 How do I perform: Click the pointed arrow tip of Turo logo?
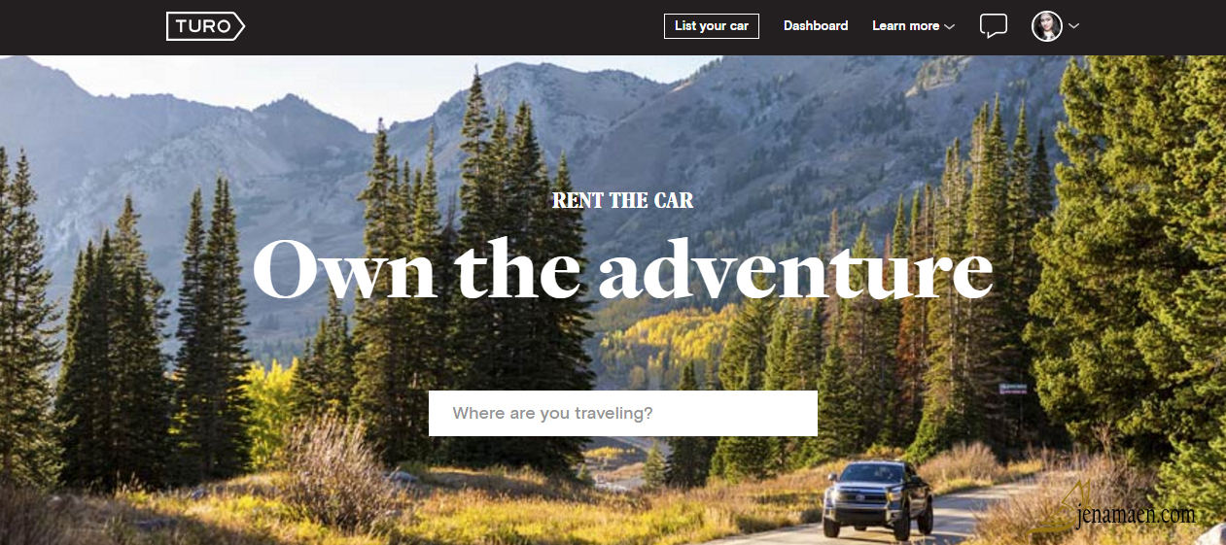click(x=239, y=26)
